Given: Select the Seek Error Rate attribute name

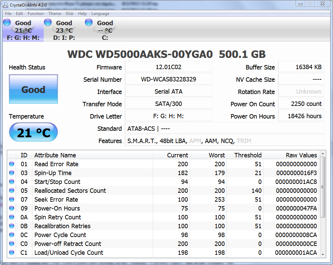Looking at the screenshot, I should [56, 200].
